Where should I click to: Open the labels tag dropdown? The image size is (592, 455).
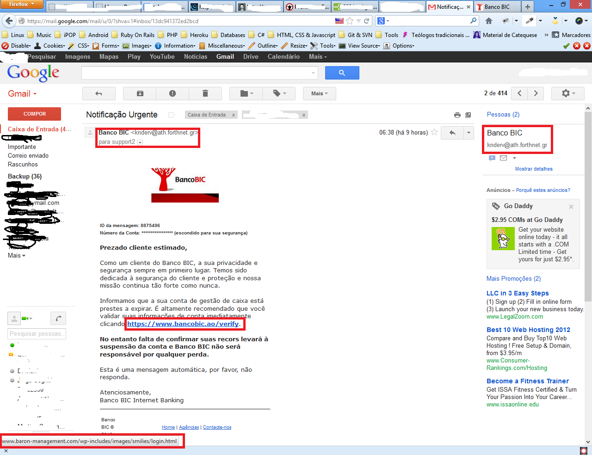point(279,93)
